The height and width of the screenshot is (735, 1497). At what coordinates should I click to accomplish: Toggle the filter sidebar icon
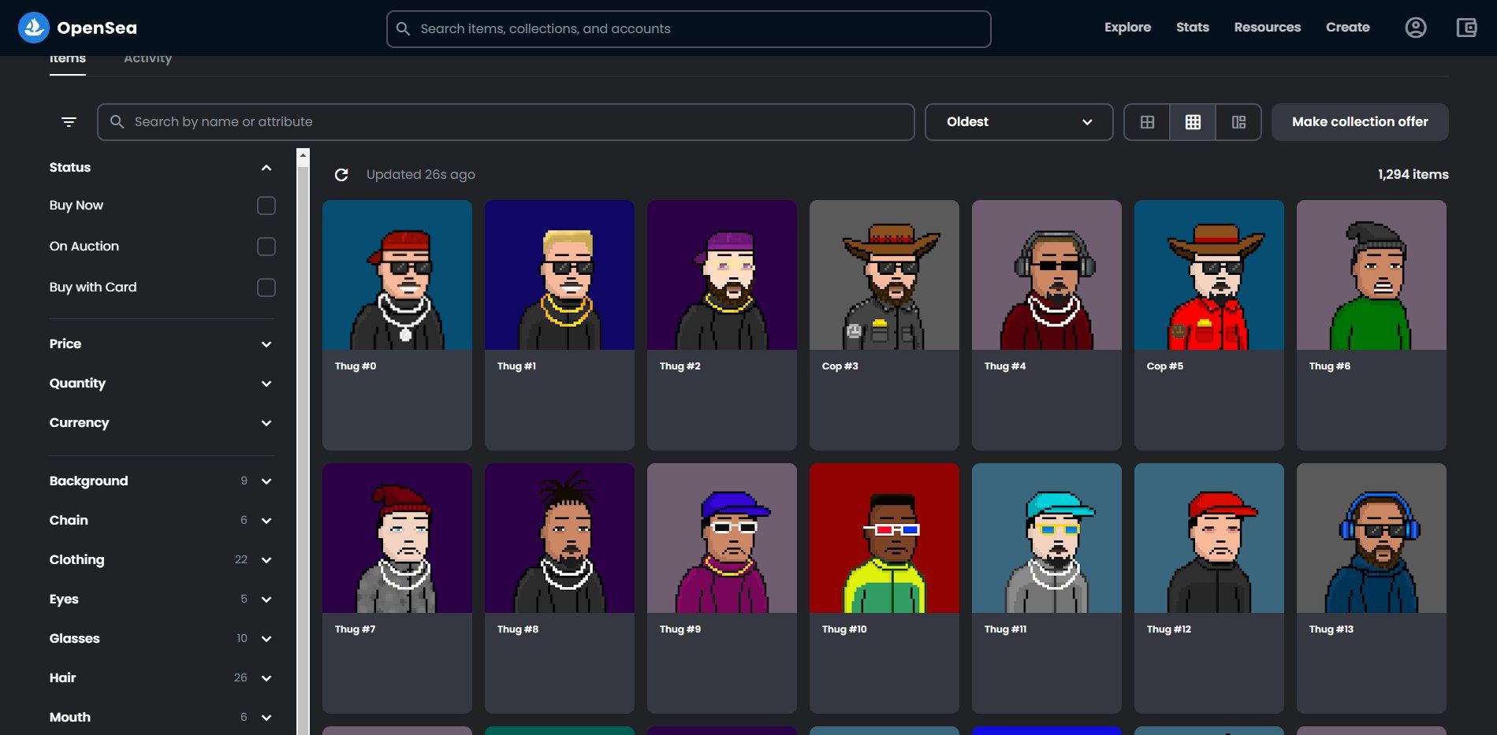click(x=69, y=122)
